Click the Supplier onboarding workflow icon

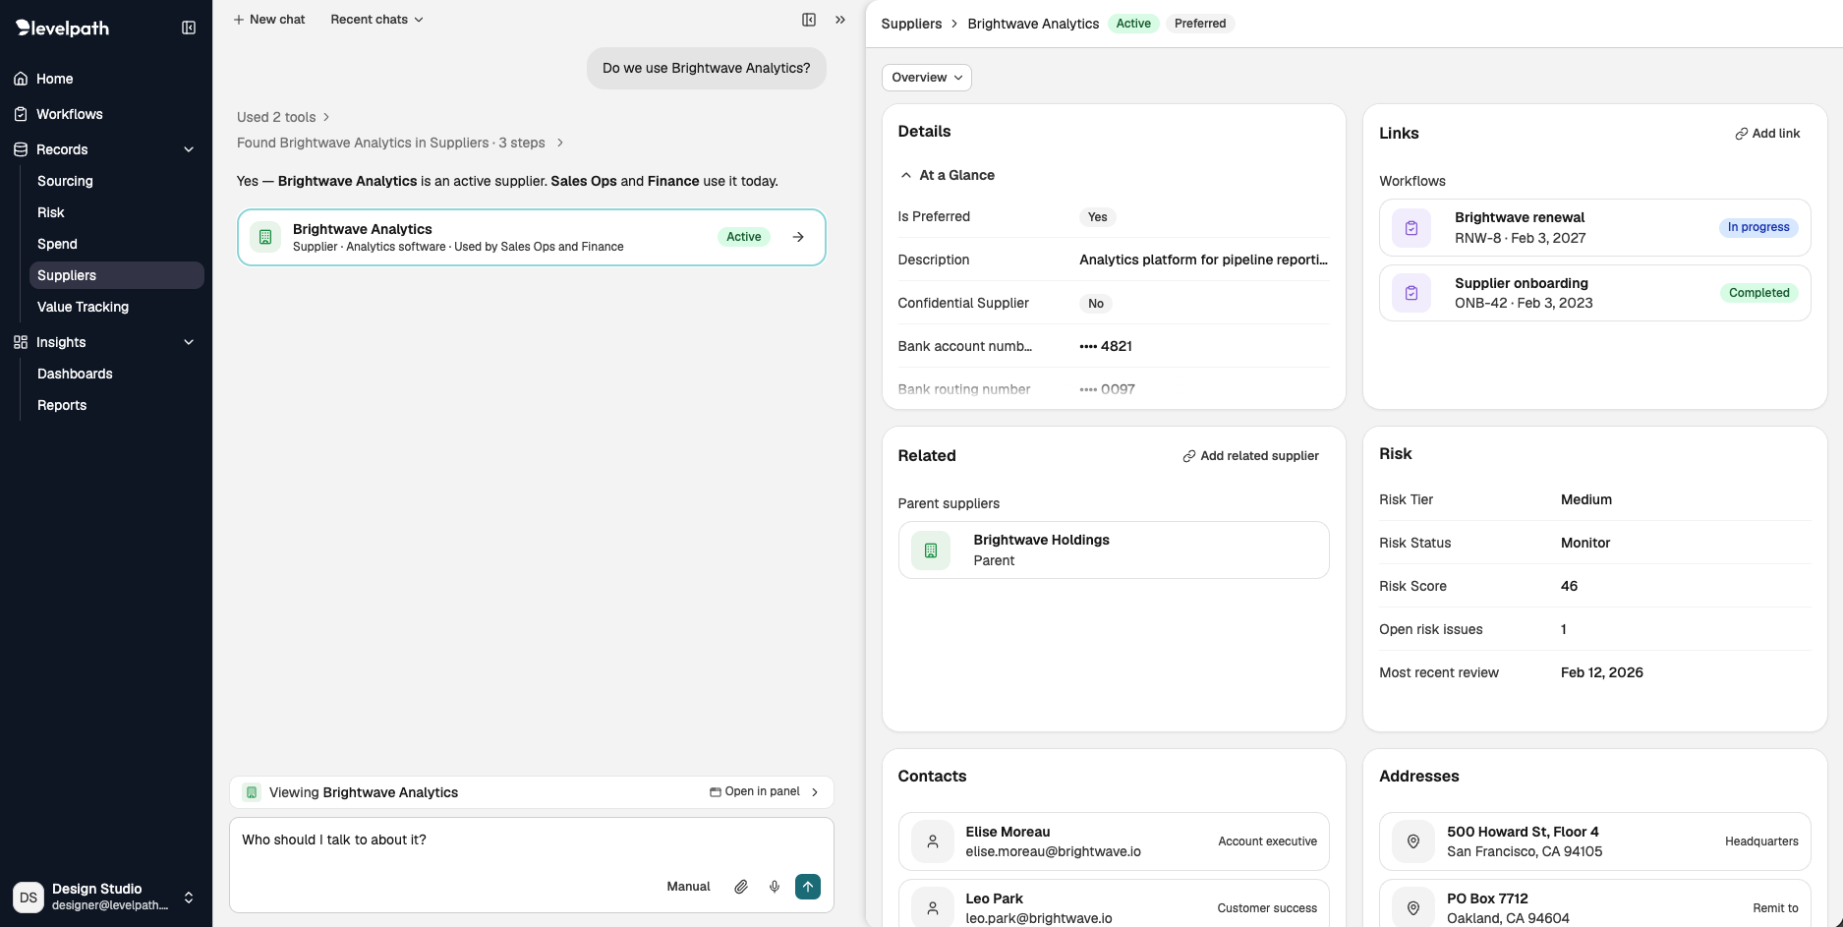[x=1411, y=293]
